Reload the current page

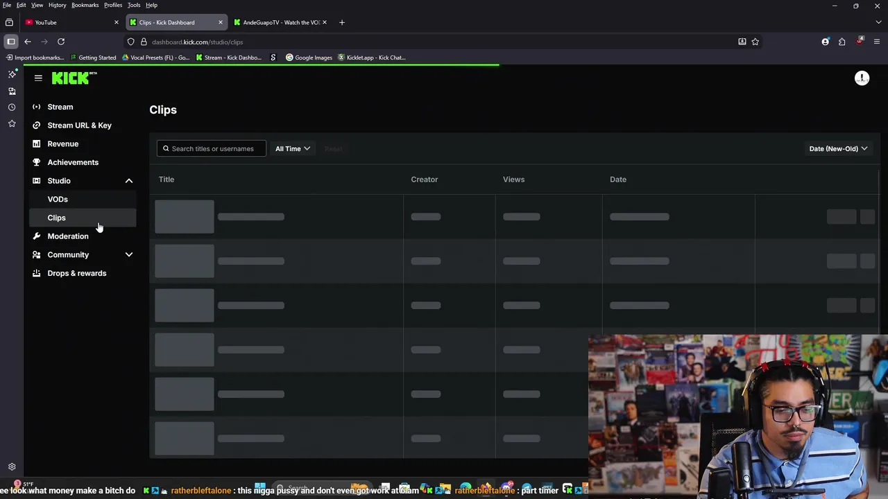(61, 42)
